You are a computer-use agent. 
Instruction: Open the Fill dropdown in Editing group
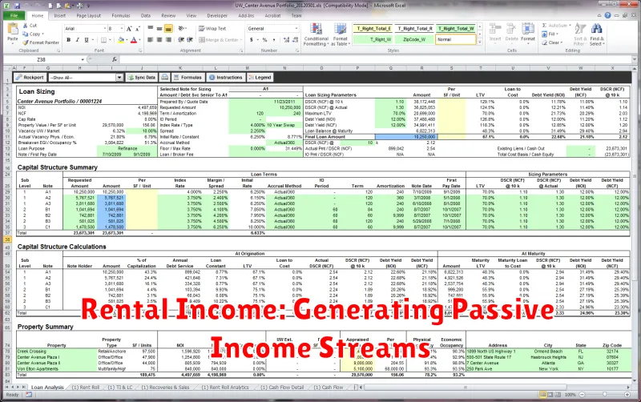click(x=550, y=34)
